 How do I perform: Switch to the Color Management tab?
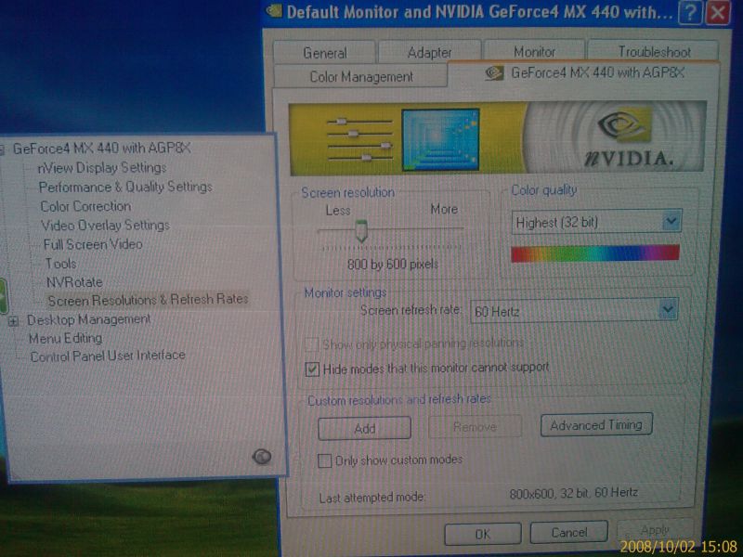361,77
